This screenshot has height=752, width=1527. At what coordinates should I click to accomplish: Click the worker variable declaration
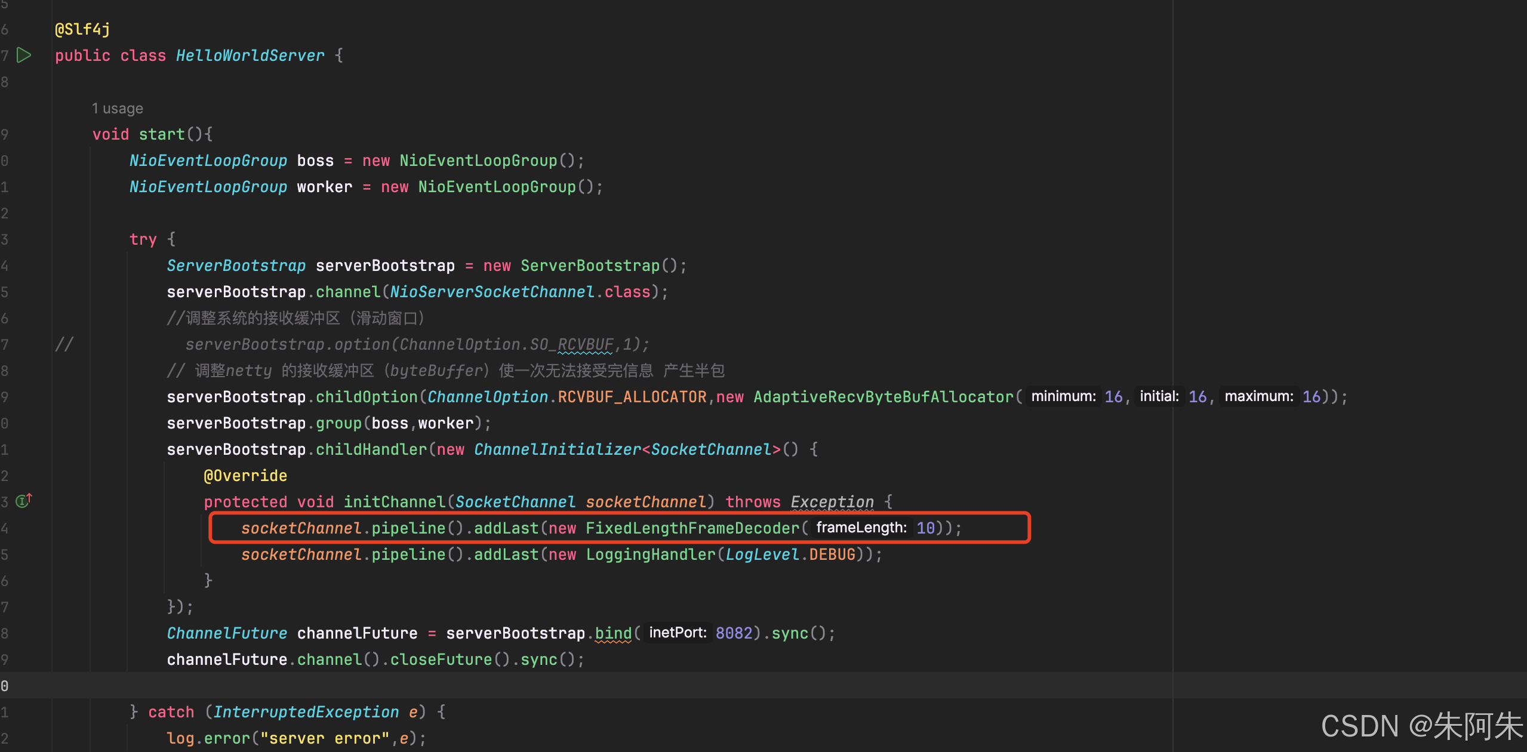click(x=325, y=187)
